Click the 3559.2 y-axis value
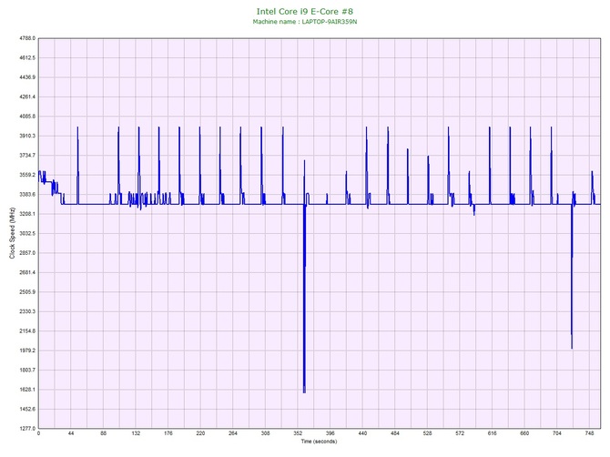This screenshot has height=457, width=610. tap(27, 175)
